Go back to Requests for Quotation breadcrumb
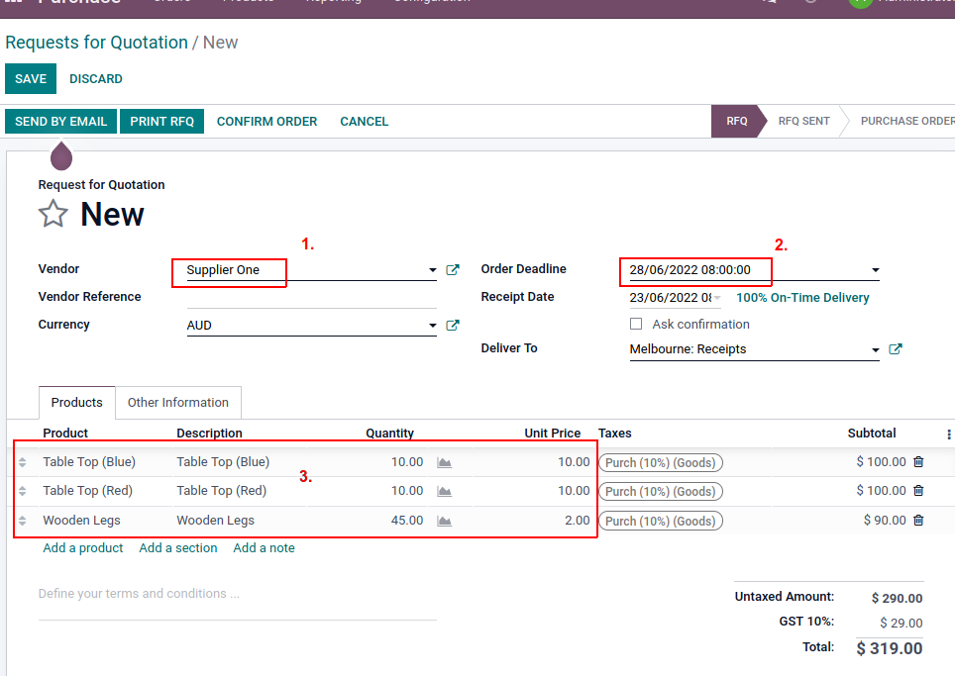955x676 pixels. [x=96, y=43]
